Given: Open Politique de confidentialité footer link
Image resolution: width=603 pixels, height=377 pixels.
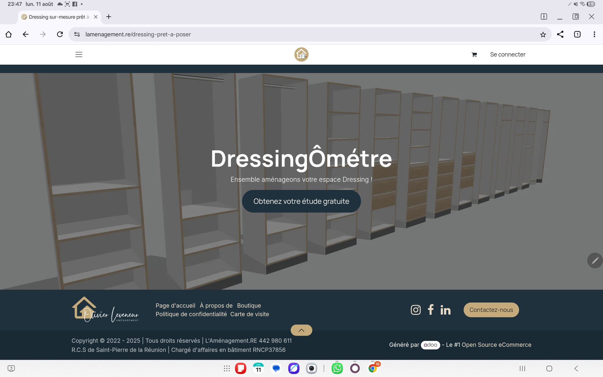Looking at the screenshot, I should (191, 314).
